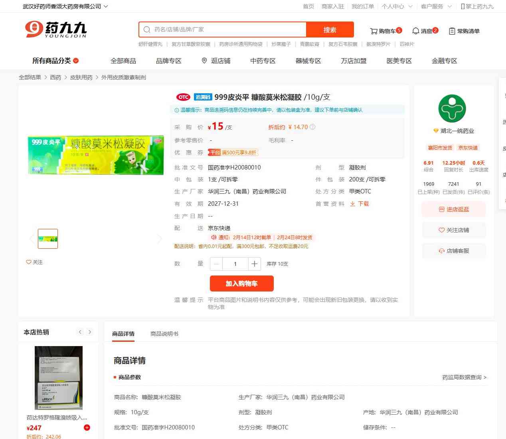Click the YoungJoin site logo

coord(56,30)
